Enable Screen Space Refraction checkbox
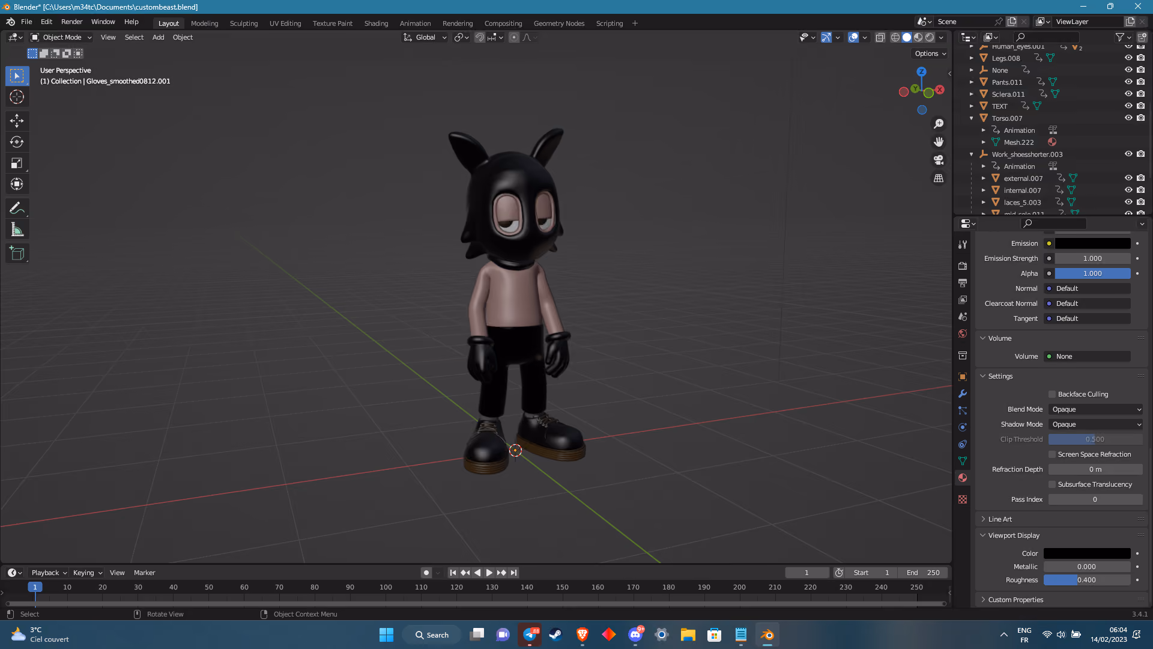1153x649 pixels. (x=1052, y=454)
